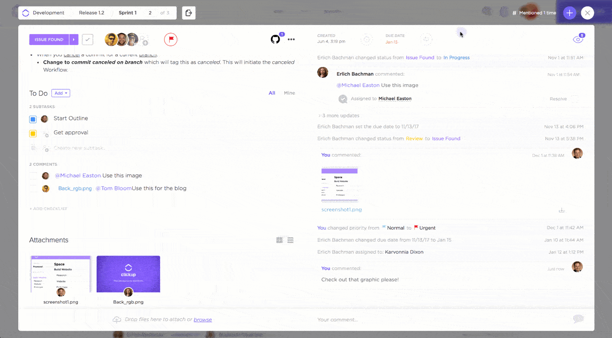Open the watchers eye icon
Screen dimensions: 612x338
578,40
